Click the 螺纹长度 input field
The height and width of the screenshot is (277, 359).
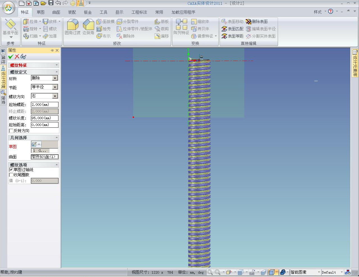click(x=45, y=118)
